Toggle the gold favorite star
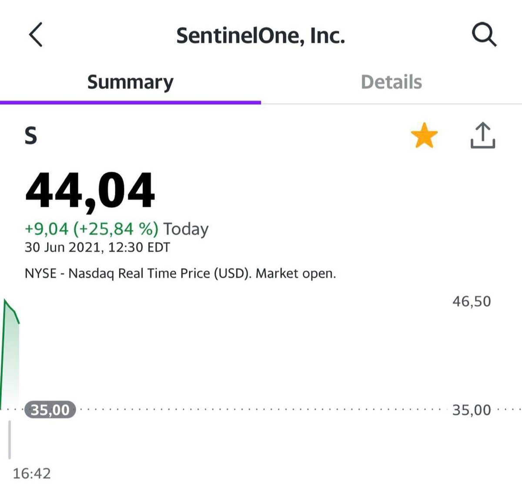This screenshot has width=522, height=497. (x=424, y=135)
